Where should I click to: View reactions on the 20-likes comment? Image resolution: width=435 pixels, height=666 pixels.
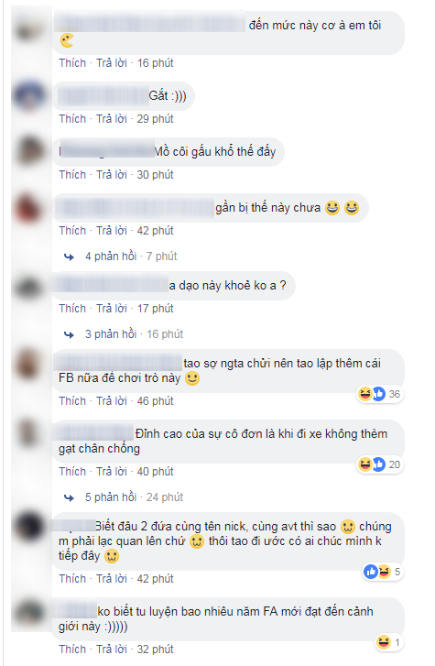pos(379,464)
